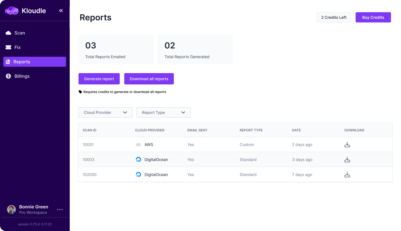Select Reports in the sidebar
The height and width of the screenshot is (231, 401).
tap(35, 62)
